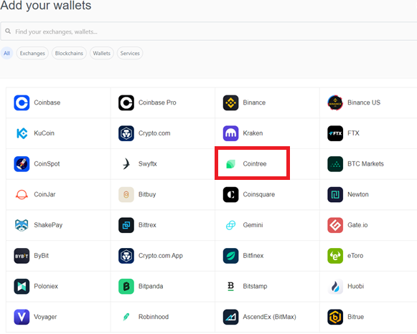417x334 pixels.
Task: Choose the Bitpanda green icon
Action: pos(126,286)
